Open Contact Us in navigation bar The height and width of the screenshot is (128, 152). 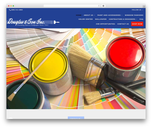point(123,24)
